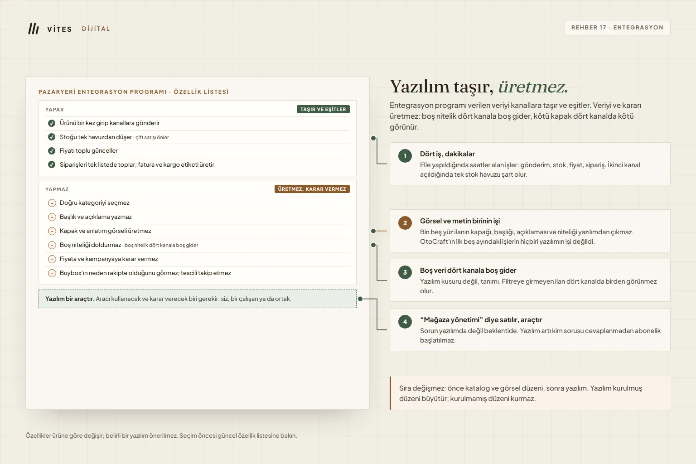Click the dashed 'Yazılım bir araçtır' note box

(198, 299)
